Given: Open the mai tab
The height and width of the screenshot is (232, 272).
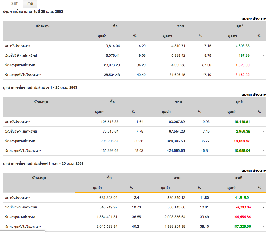Looking at the screenshot, I should [x=30, y=3].
